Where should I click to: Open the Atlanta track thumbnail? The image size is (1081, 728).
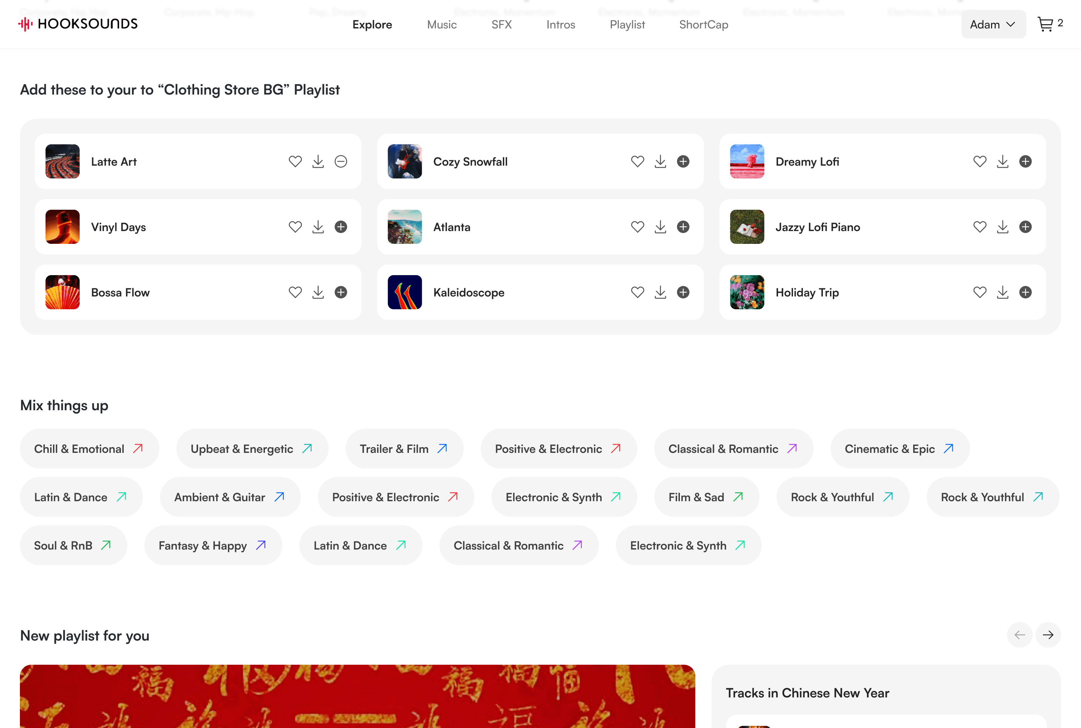click(405, 227)
